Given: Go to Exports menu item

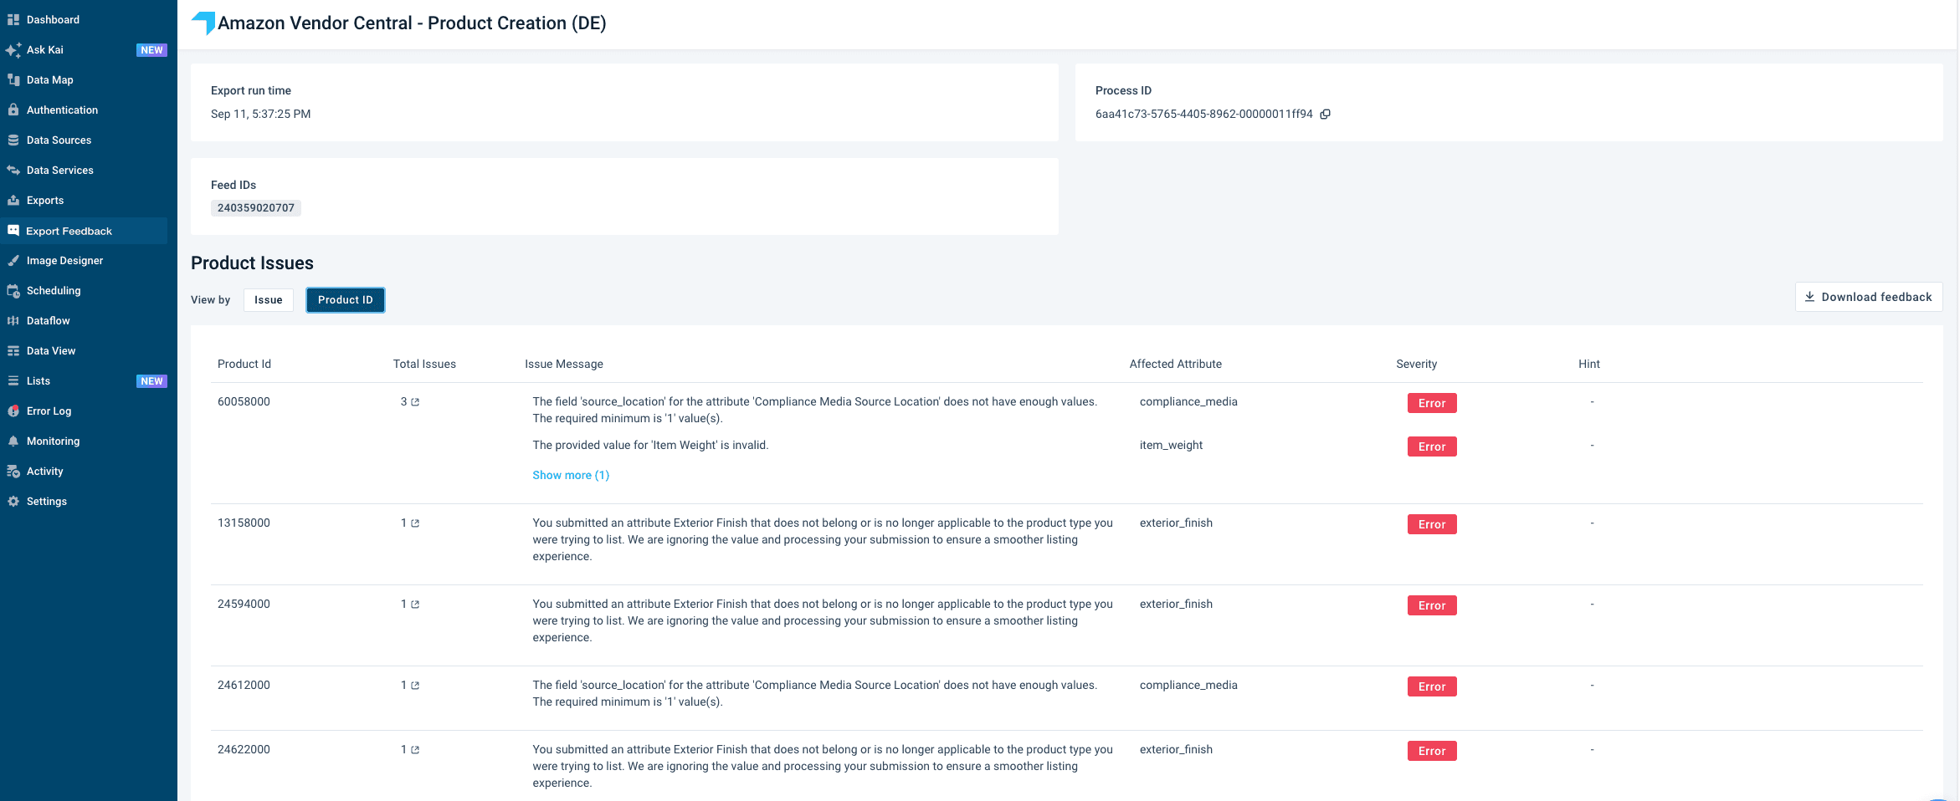Looking at the screenshot, I should click(45, 201).
